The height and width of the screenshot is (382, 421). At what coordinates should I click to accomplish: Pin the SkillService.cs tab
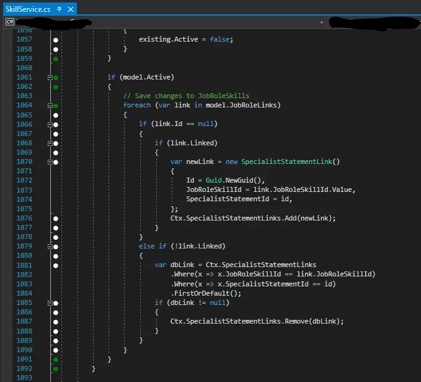60,9
